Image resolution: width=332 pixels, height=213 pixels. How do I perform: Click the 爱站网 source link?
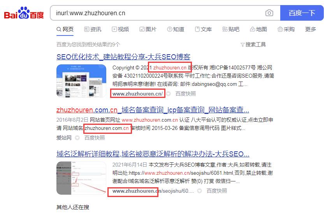coord(64,138)
